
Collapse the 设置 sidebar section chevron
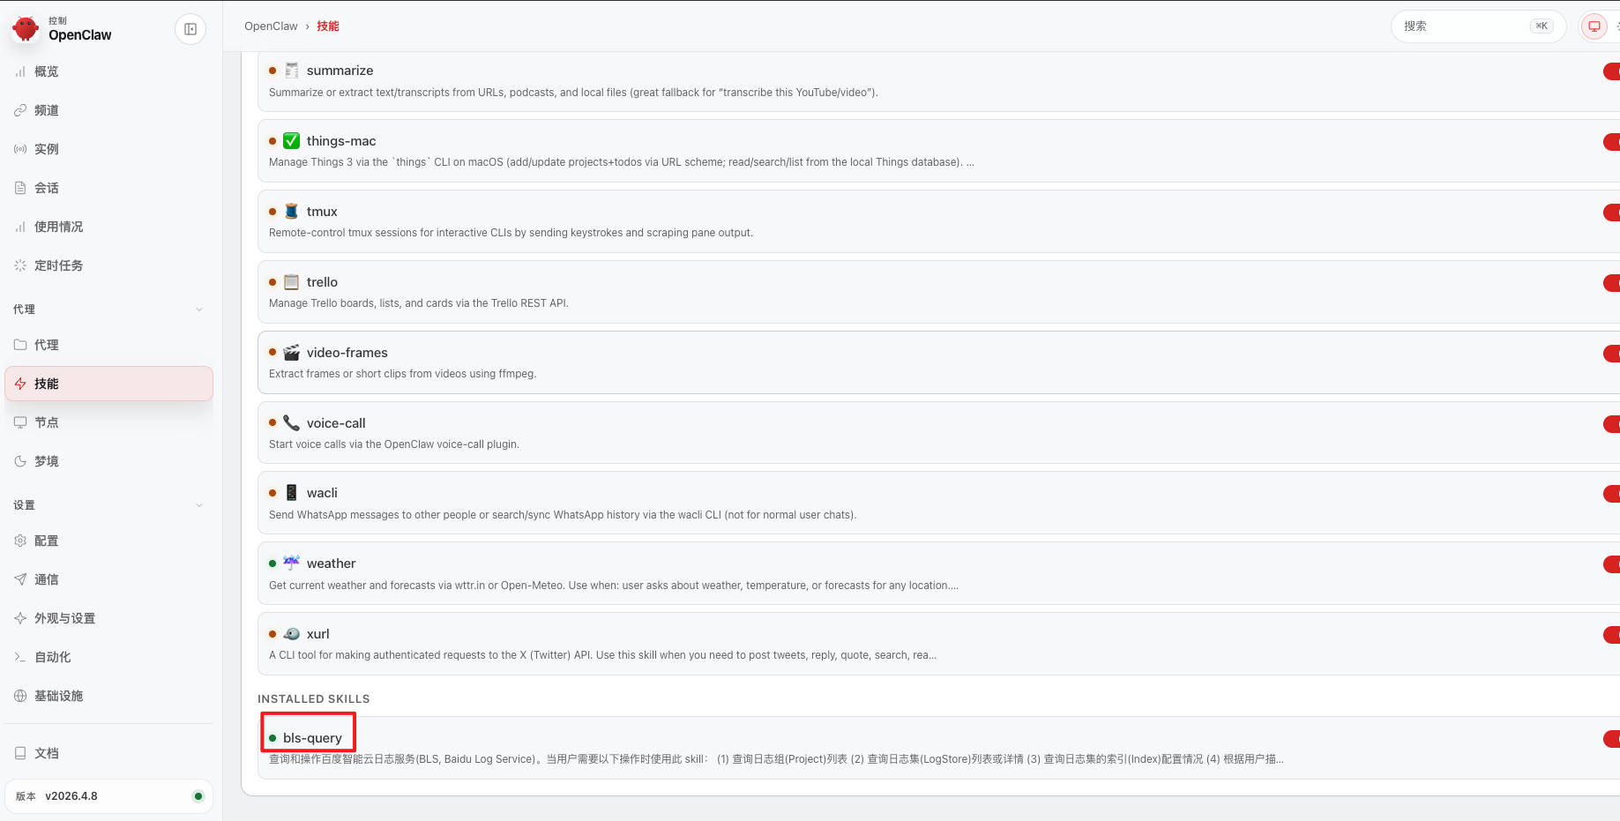199,505
